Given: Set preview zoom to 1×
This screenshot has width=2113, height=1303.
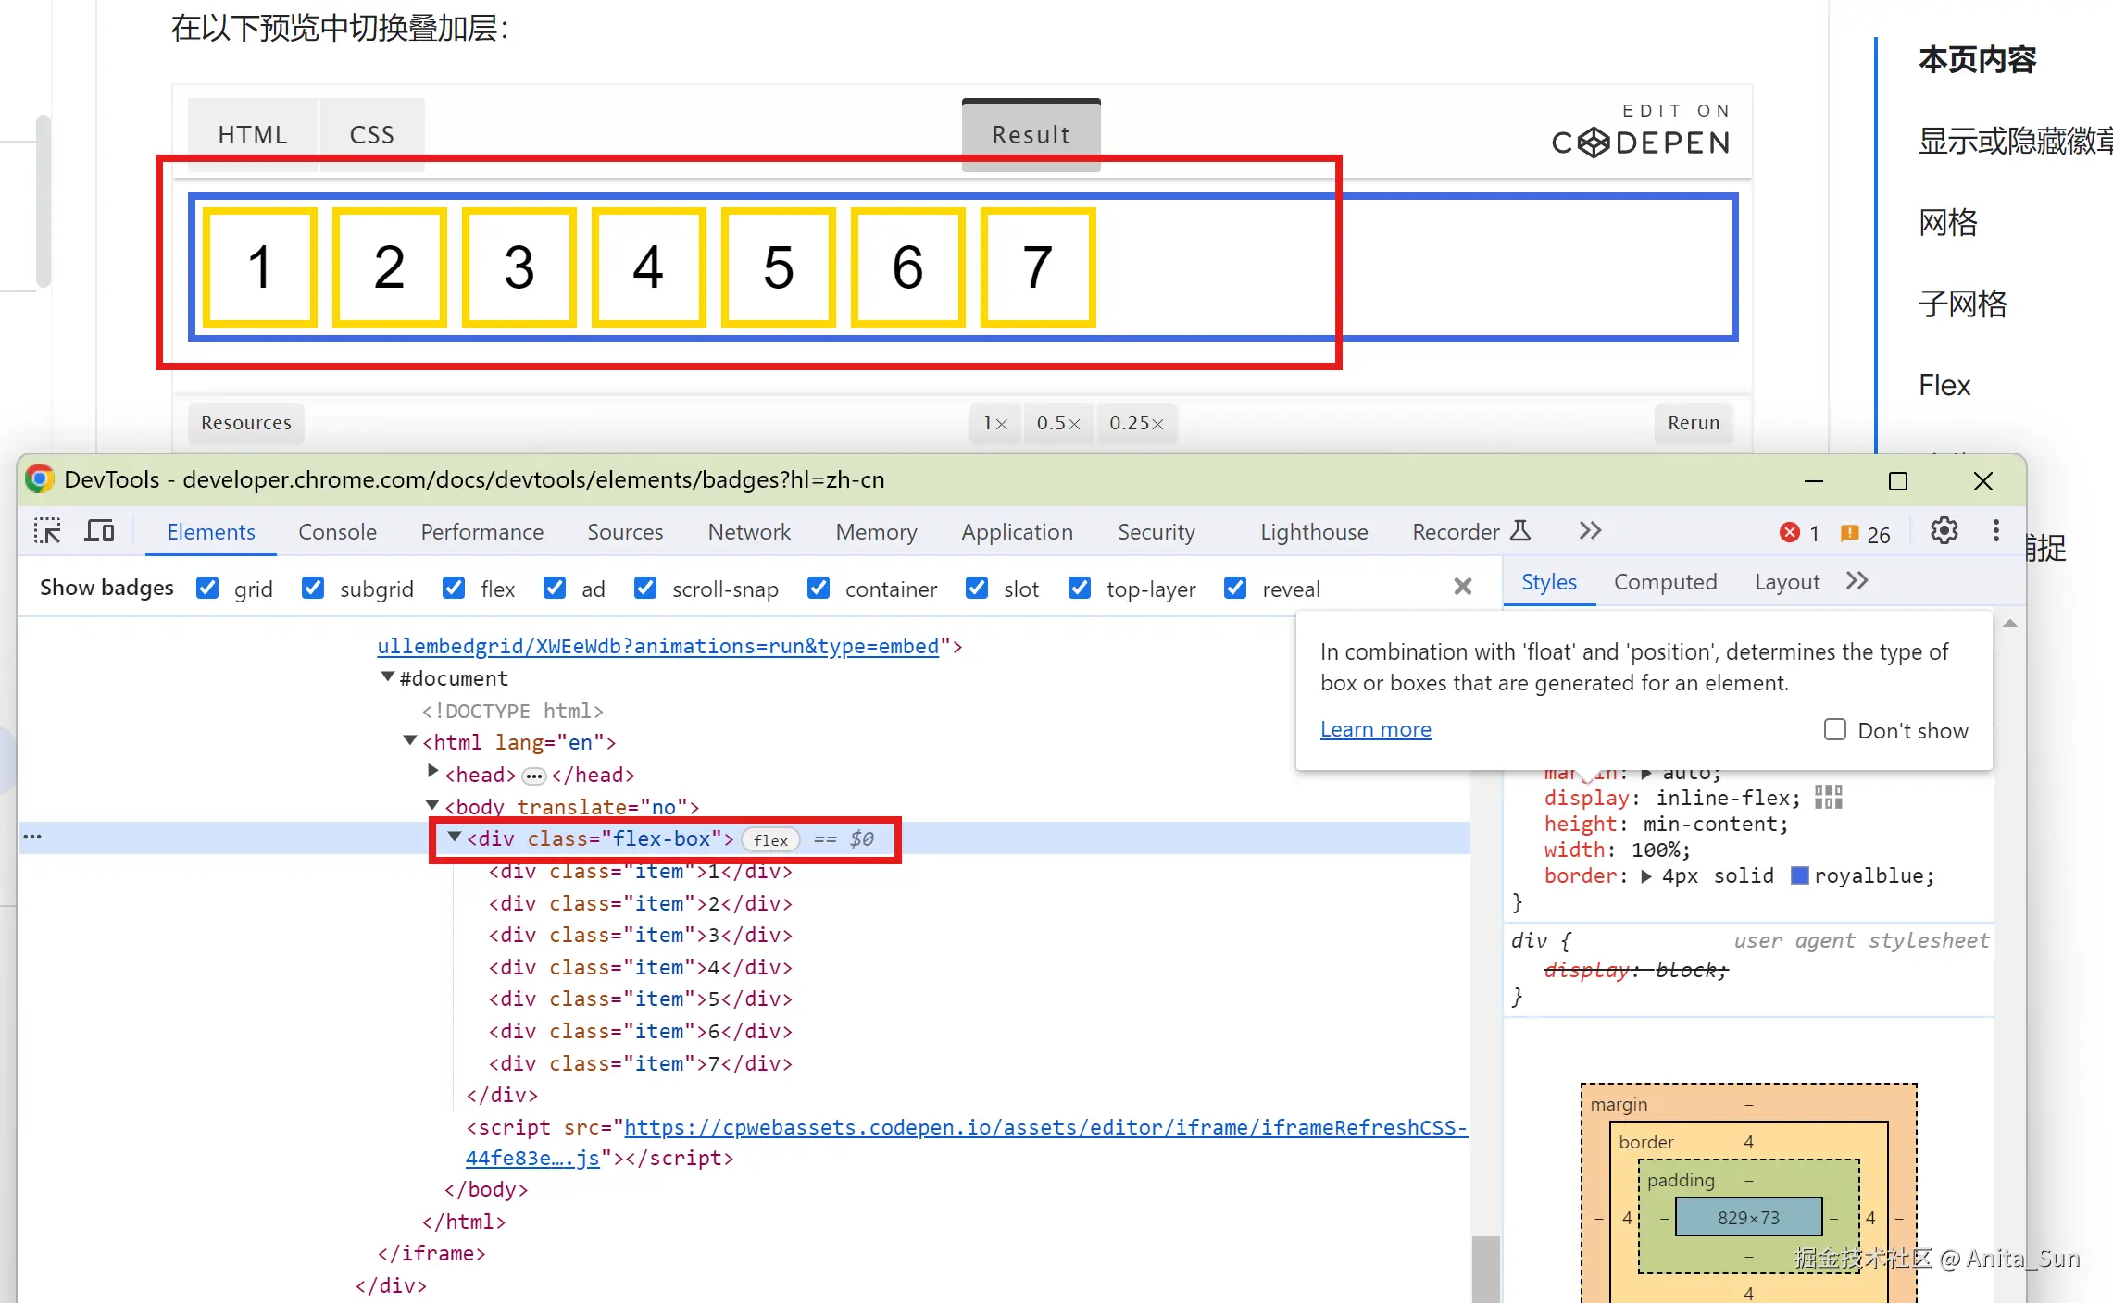Looking at the screenshot, I should coord(995,423).
